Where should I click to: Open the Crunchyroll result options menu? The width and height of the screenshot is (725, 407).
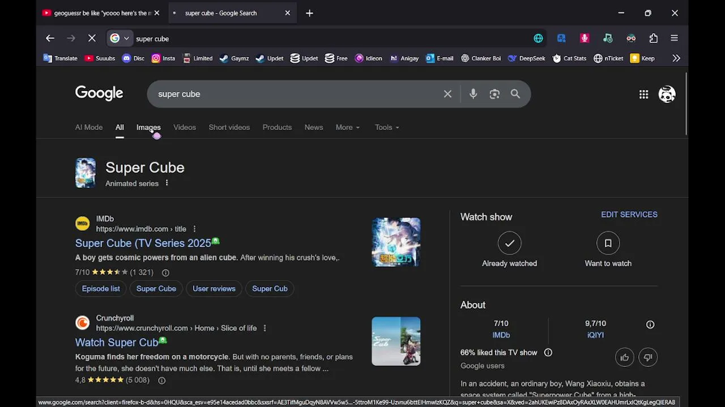(265, 328)
